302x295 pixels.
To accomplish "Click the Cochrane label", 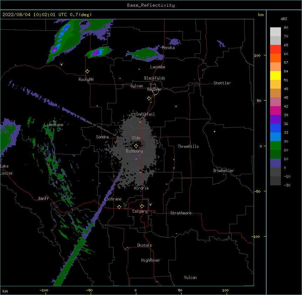I will tap(113, 199).
